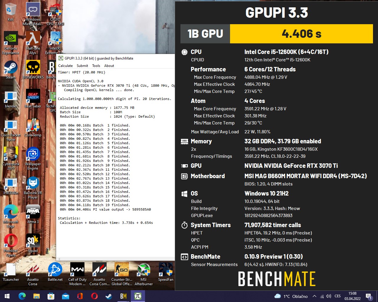Expand hidden system tray icons
Viewport: 378px width, 302px height.
click(x=315, y=296)
